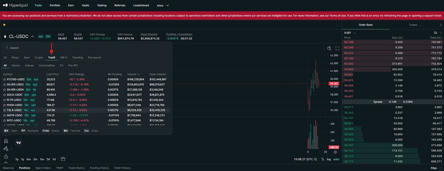Image resolution: width=444 pixels, height=171 pixels.
Task: Switch to the Balances tab
Action: [x=8, y=168]
